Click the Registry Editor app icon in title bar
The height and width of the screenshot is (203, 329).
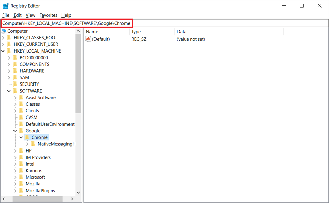[x=6, y=6]
